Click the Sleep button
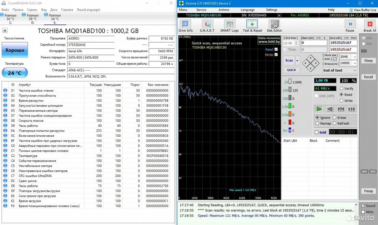The height and width of the screenshot is (225, 378). (368, 61)
